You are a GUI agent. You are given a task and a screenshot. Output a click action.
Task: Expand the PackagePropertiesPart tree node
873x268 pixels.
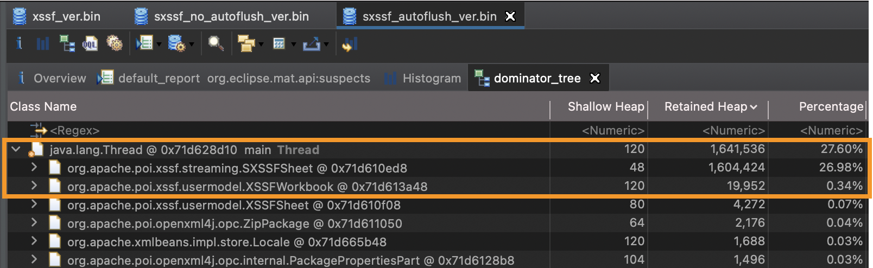coord(34,259)
